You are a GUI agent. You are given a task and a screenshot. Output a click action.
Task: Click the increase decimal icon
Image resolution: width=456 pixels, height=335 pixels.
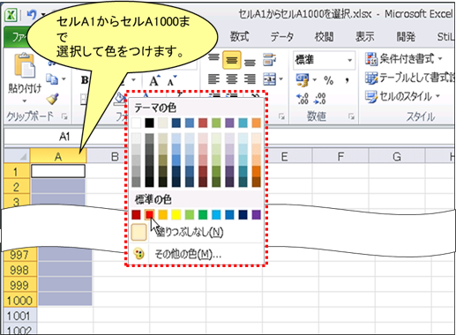tap(303, 99)
